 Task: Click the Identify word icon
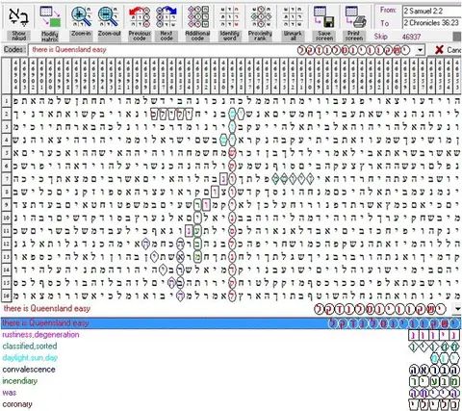click(x=229, y=16)
